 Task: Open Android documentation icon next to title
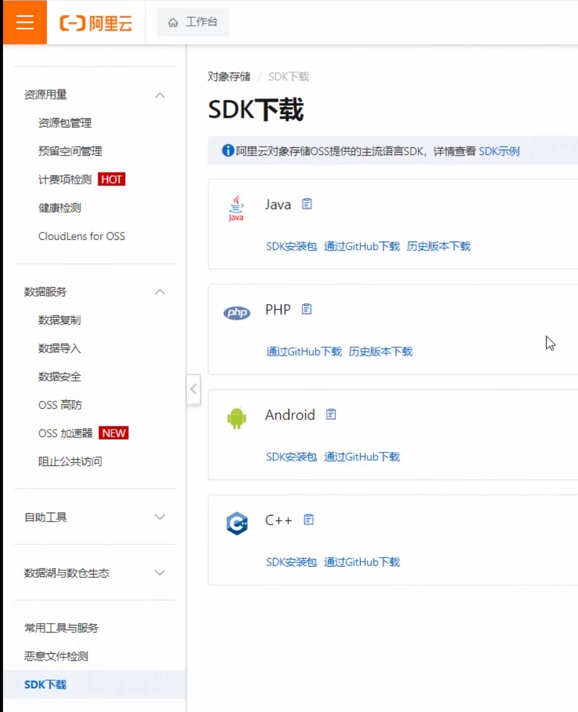(331, 414)
